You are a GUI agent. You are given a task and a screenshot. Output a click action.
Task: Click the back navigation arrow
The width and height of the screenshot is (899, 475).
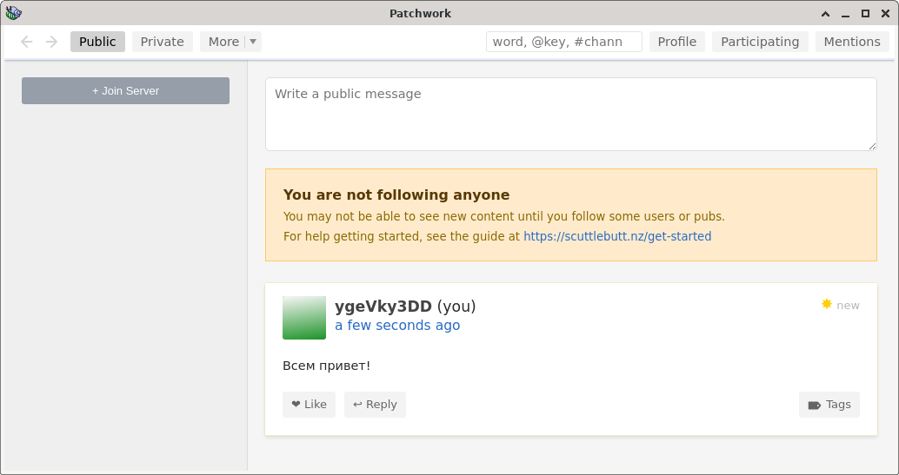pos(27,42)
